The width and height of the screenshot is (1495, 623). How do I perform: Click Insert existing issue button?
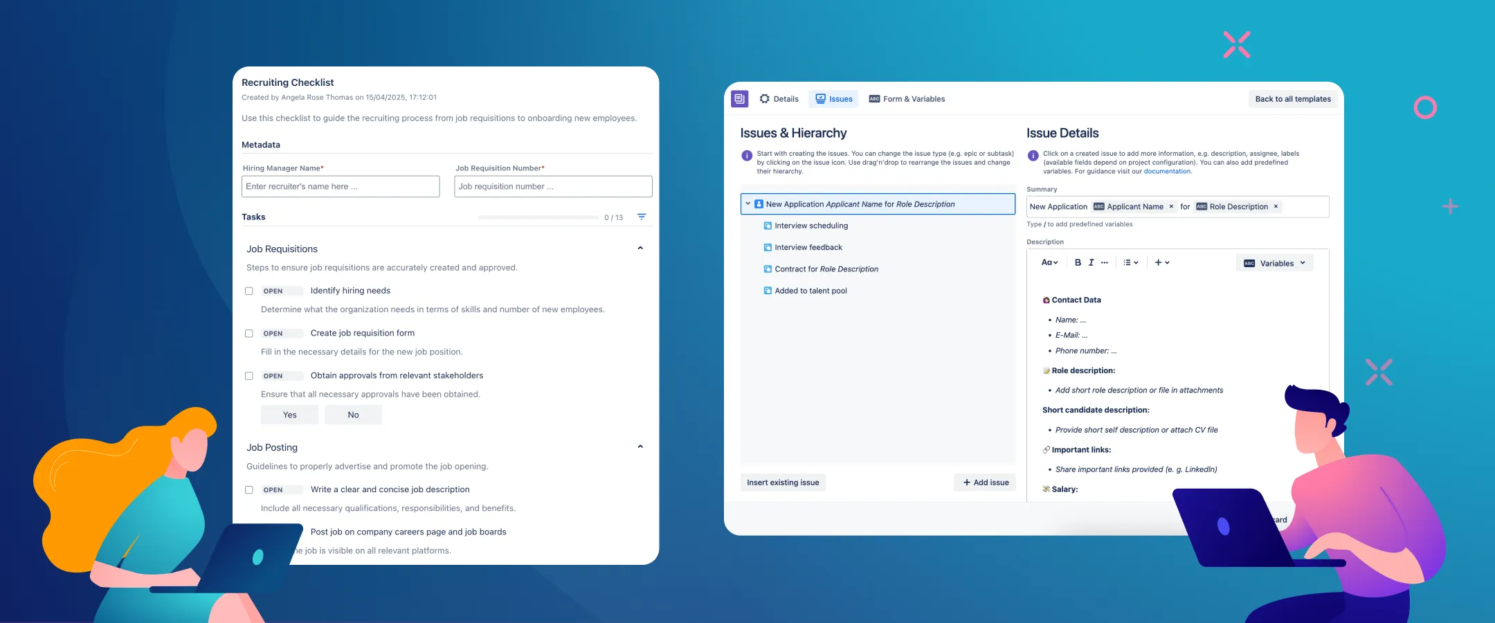pos(783,482)
